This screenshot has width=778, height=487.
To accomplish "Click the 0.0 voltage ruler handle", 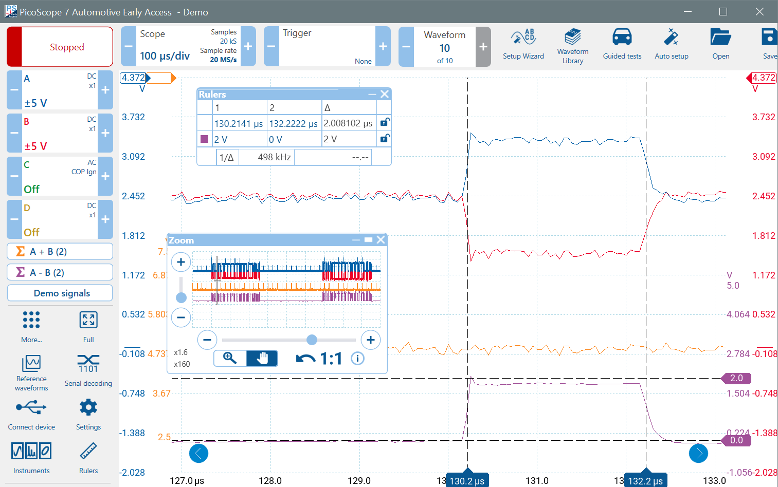I will tap(737, 440).
